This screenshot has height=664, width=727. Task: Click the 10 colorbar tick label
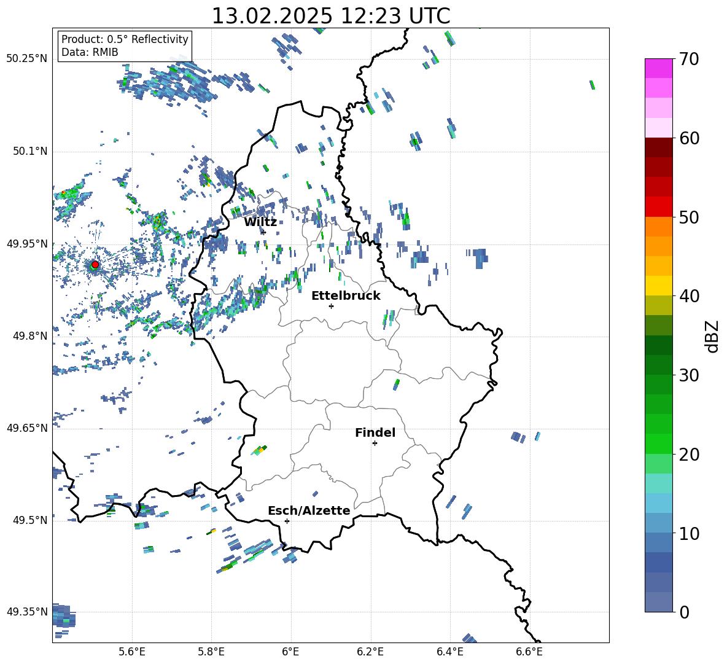click(x=689, y=533)
